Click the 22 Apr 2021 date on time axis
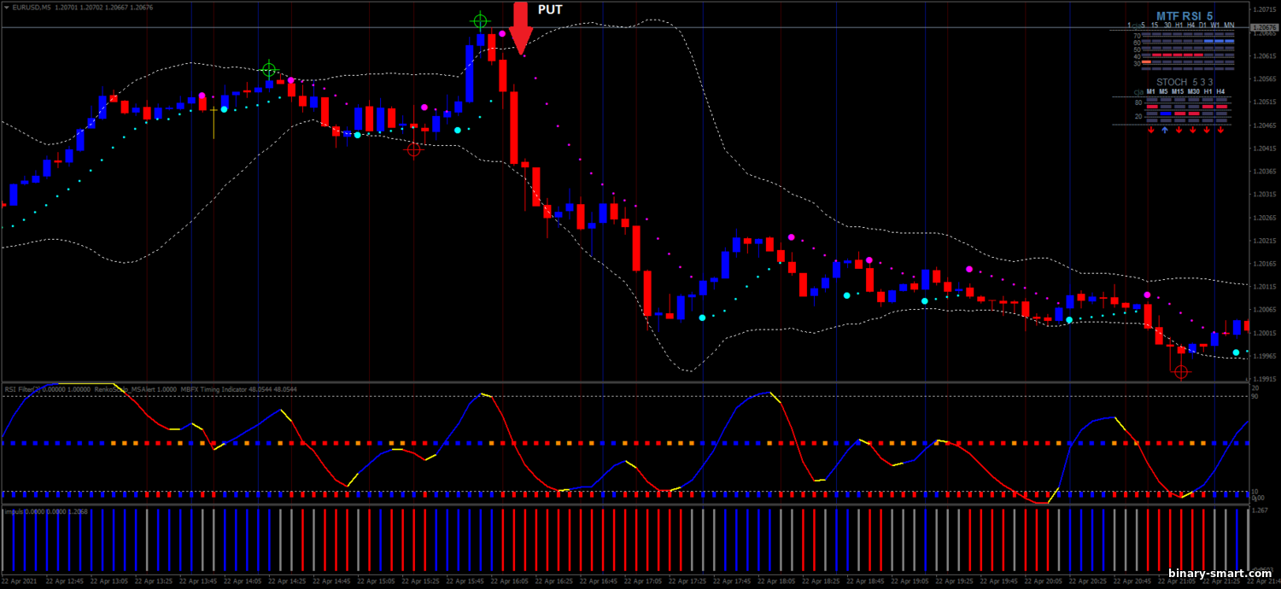Image resolution: width=1281 pixels, height=589 pixels. coord(21,581)
